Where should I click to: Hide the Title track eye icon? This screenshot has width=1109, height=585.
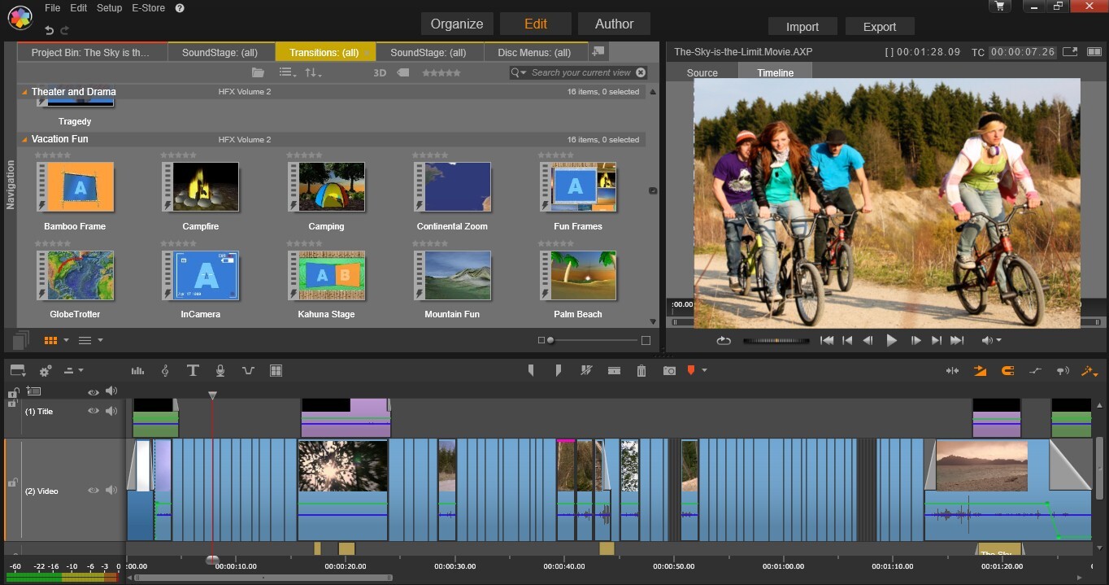[94, 411]
